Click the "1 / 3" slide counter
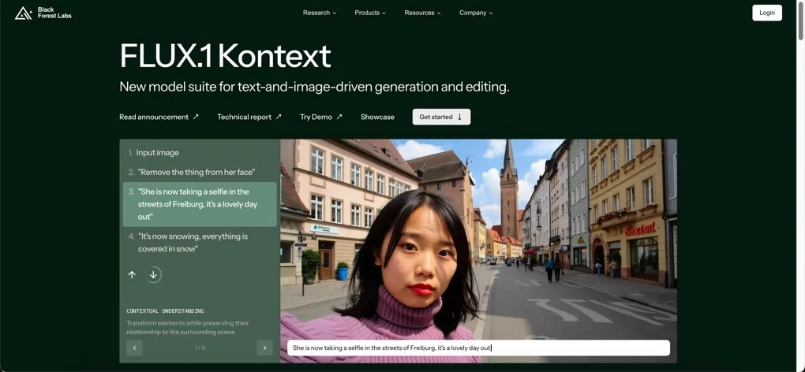This screenshot has height=372, width=805. (x=200, y=348)
